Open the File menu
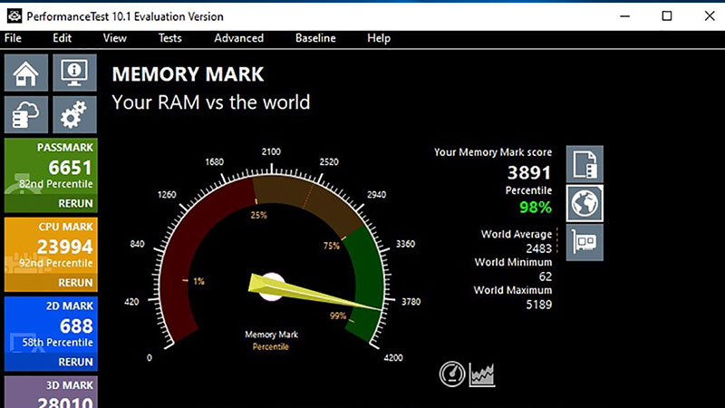 pos(13,38)
